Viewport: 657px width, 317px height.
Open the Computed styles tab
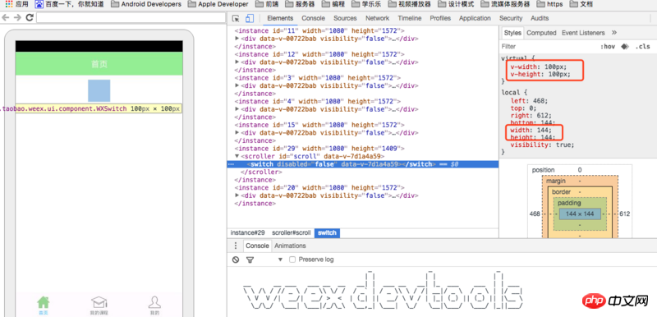(541, 33)
